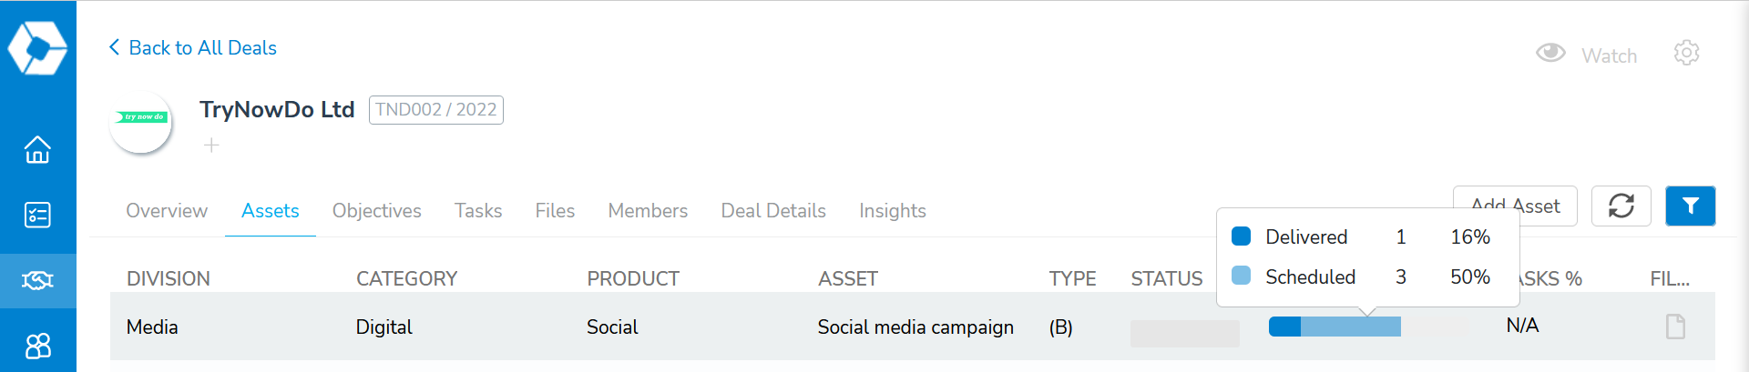
Task: Click the file icon in Media row
Action: pyautogui.click(x=1674, y=327)
